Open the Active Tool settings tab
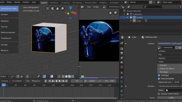 [122, 43]
